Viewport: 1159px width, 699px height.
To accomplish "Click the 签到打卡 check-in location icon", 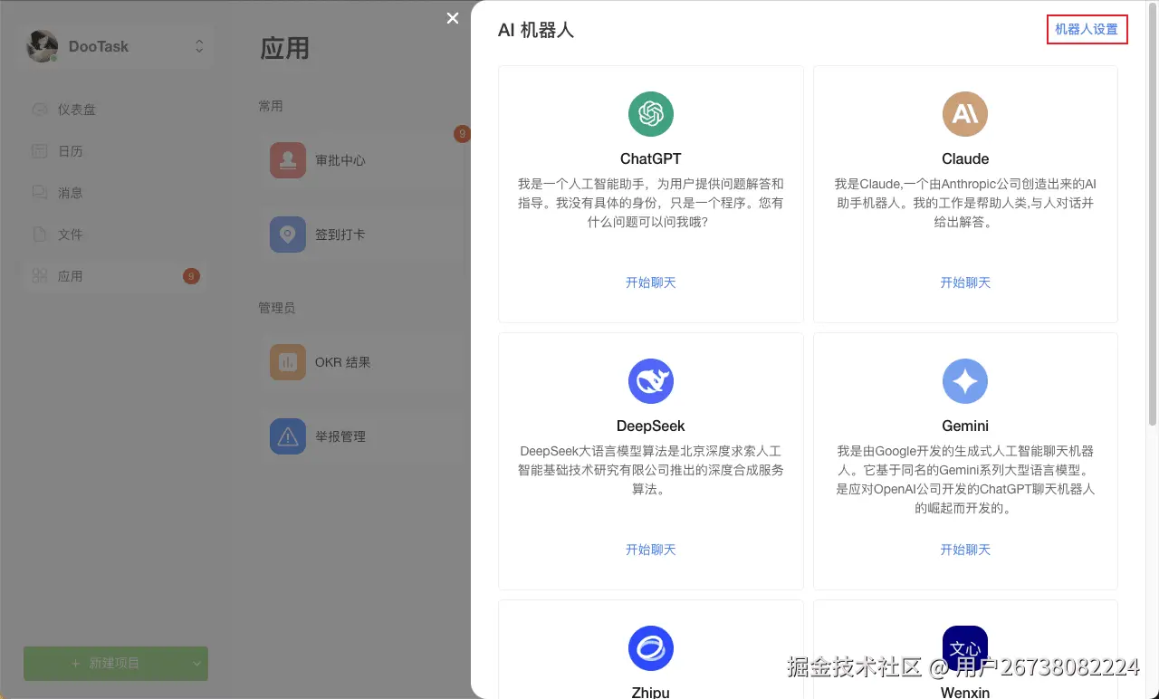I will click(288, 235).
